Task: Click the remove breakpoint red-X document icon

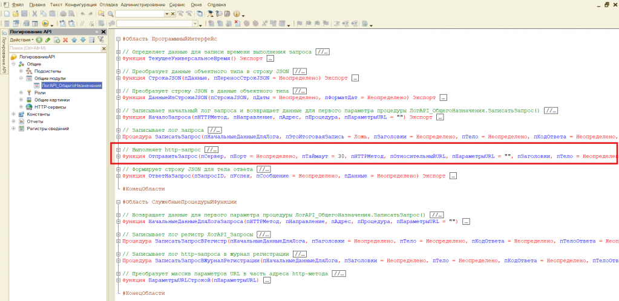Action: tap(237, 24)
